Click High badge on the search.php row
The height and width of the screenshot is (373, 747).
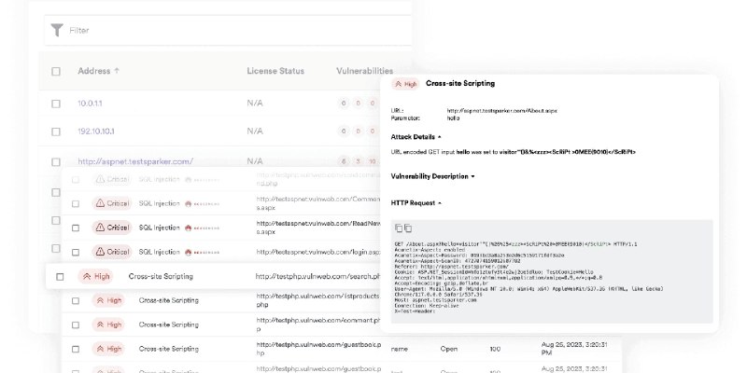point(95,276)
